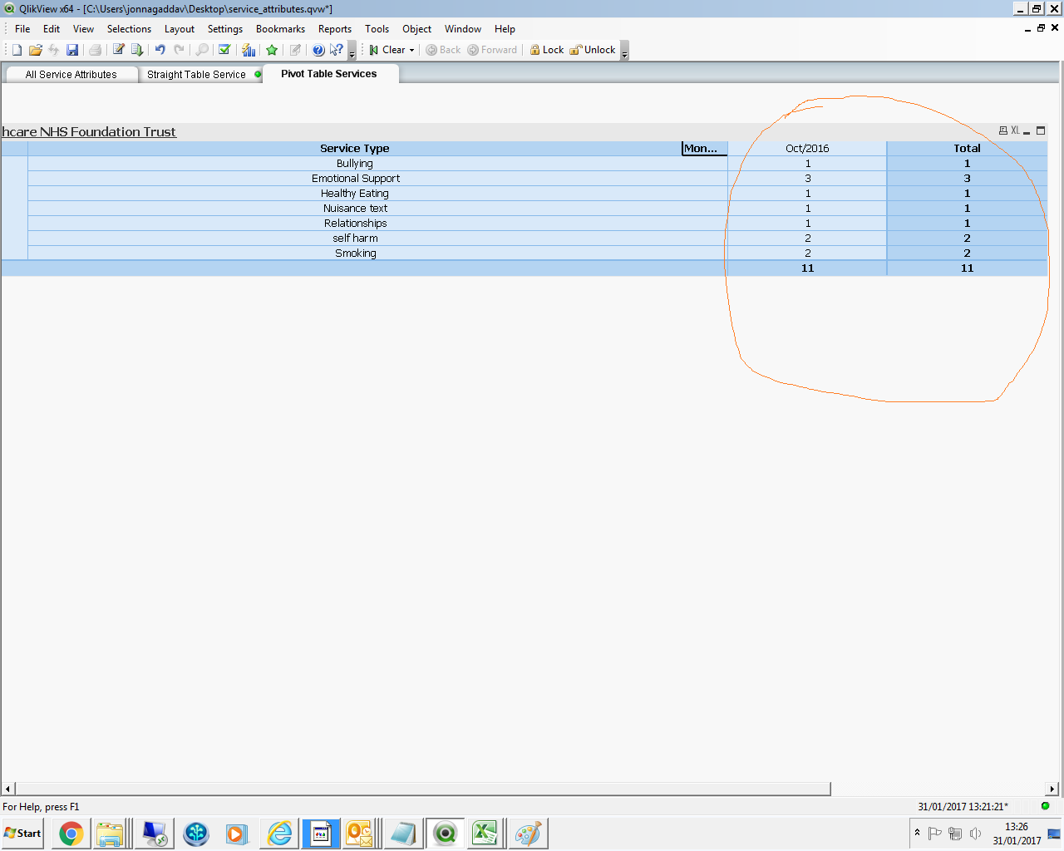
Task: Click the Current Selections checkmark icon
Action: [x=224, y=50]
